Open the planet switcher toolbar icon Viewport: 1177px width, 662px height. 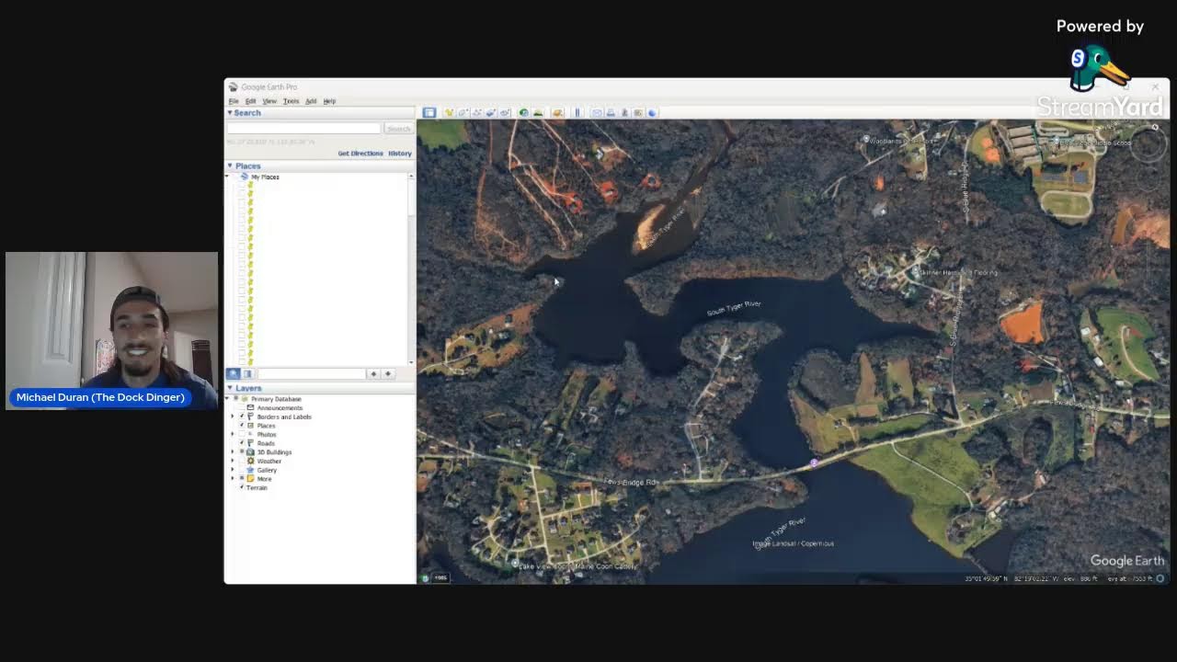[x=557, y=112]
